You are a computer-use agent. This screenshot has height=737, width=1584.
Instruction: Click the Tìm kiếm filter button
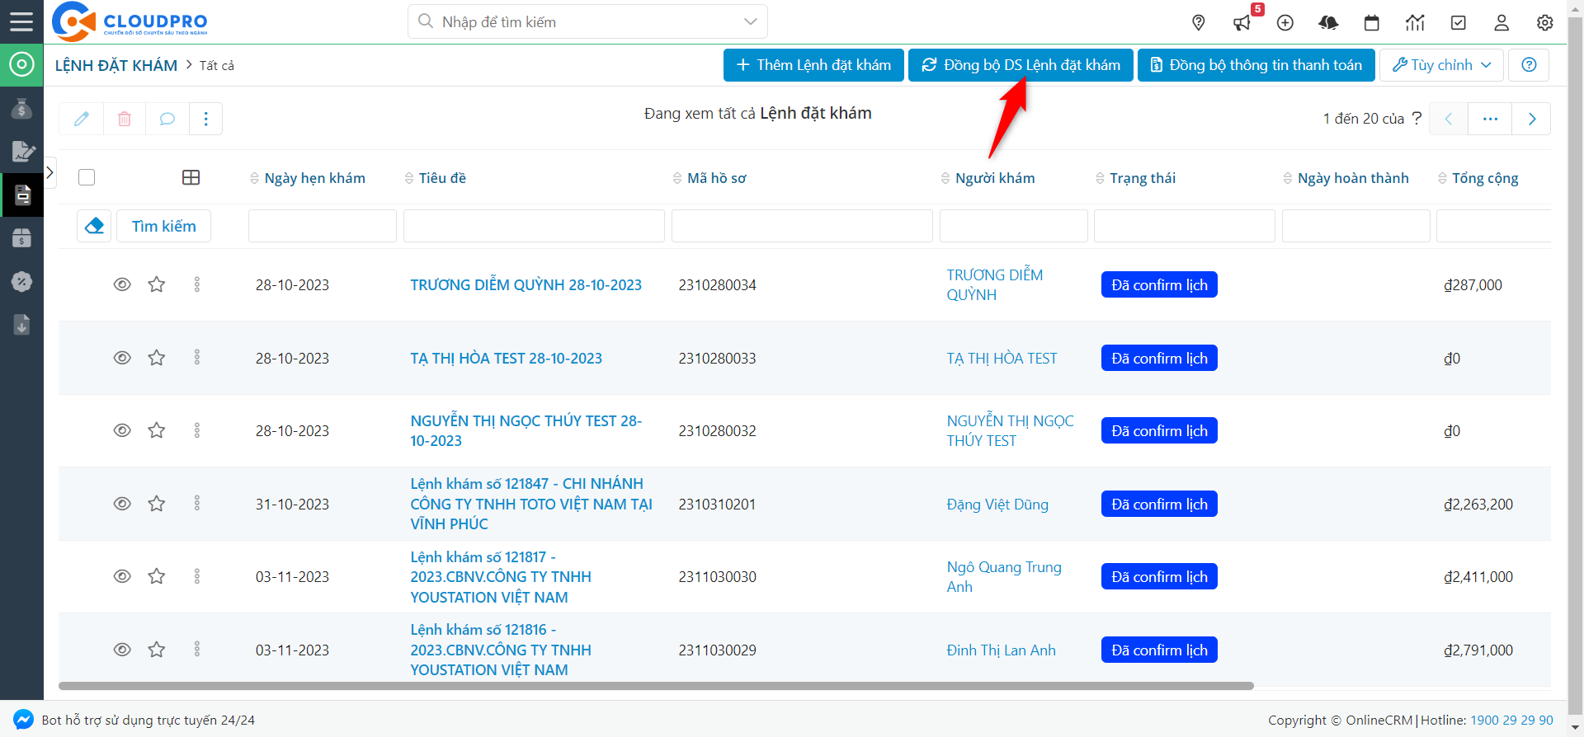[x=163, y=226]
